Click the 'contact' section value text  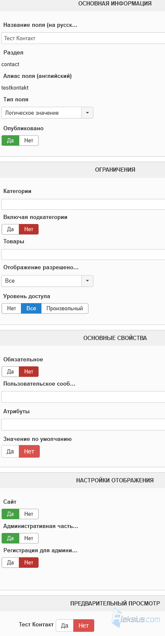(x=10, y=64)
